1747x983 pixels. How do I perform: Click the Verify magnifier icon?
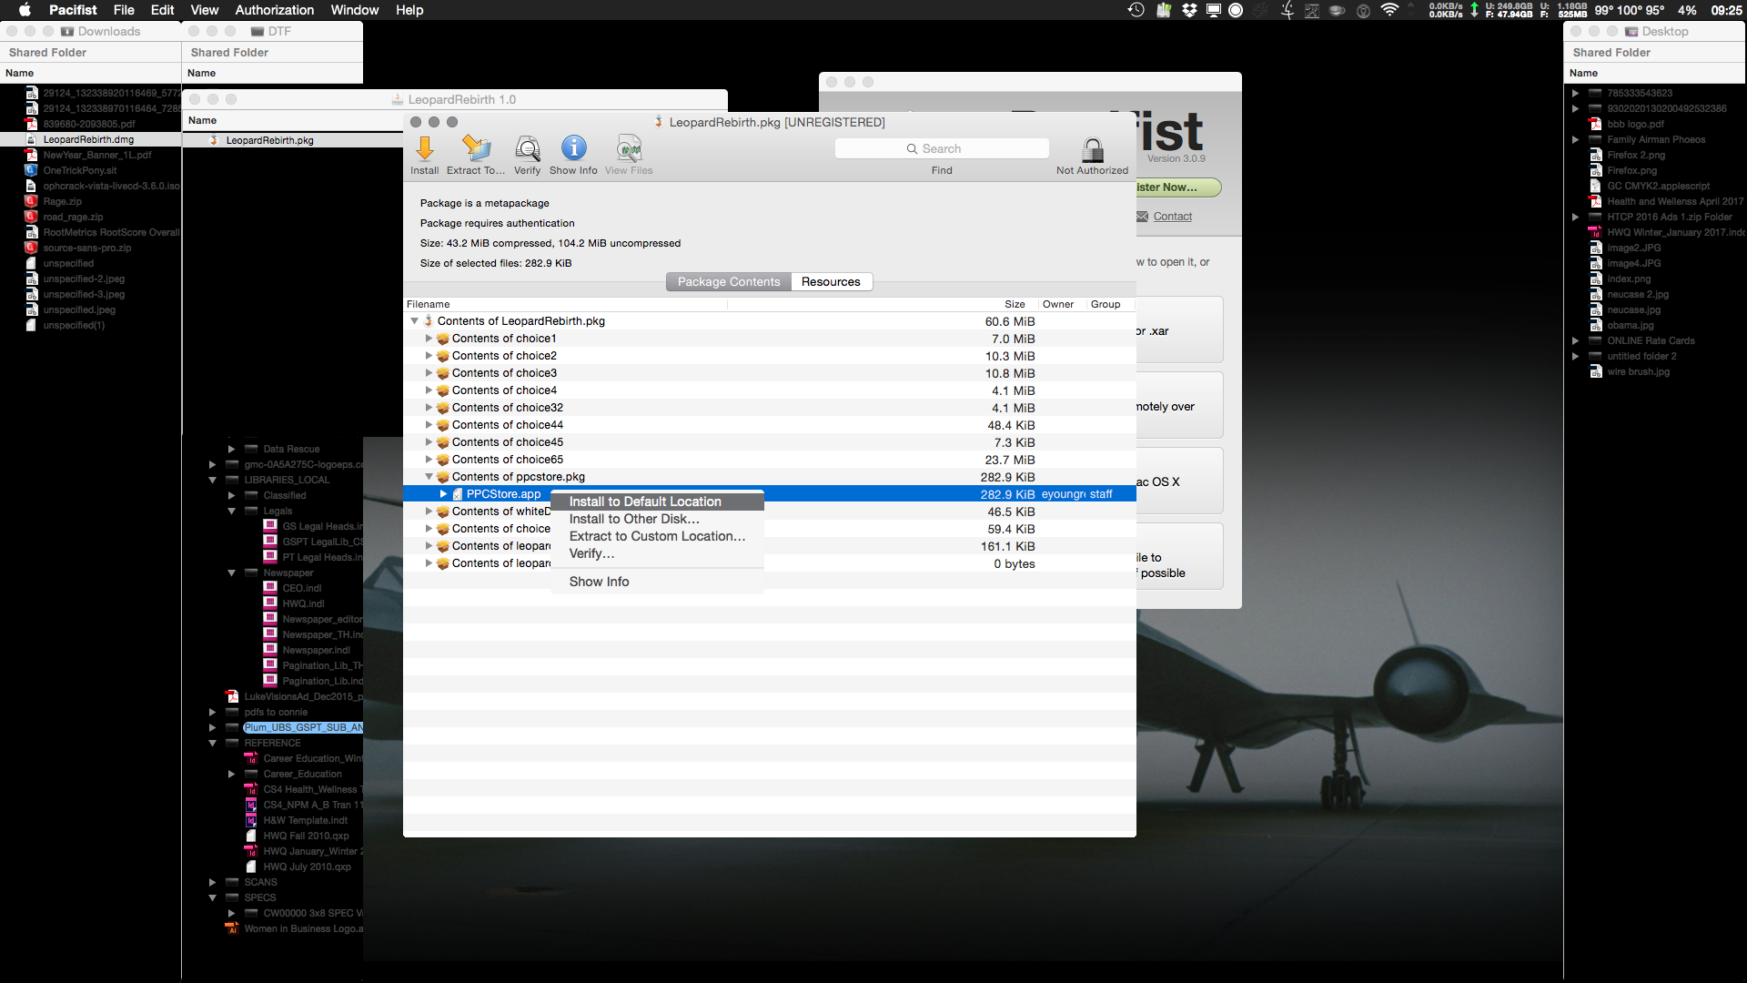pyautogui.click(x=527, y=148)
